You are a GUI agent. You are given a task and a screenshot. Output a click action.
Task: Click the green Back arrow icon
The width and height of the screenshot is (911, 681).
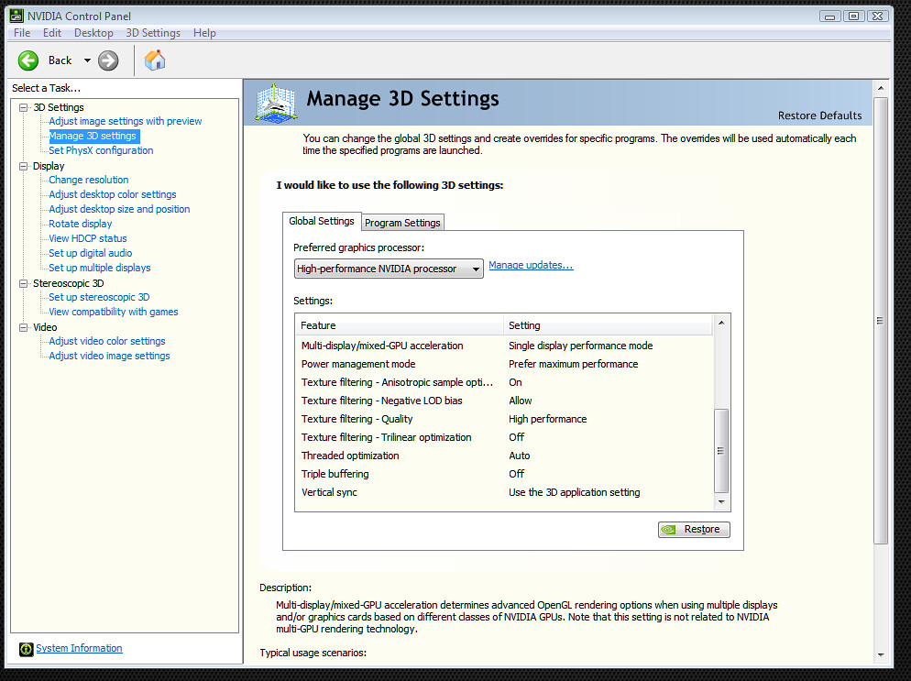pos(28,60)
